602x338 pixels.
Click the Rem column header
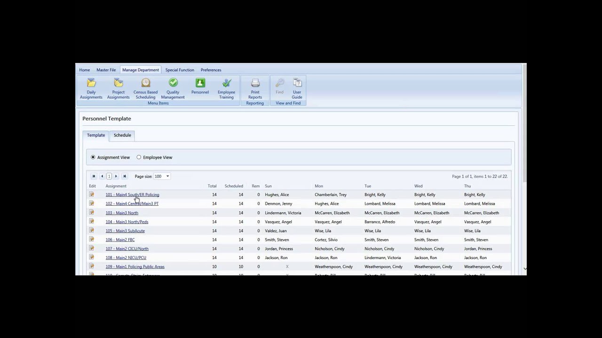click(x=256, y=186)
